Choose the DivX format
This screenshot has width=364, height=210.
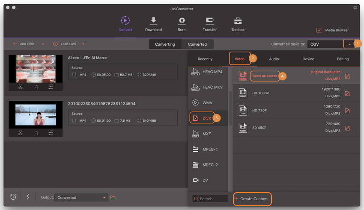pyautogui.click(x=208, y=118)
